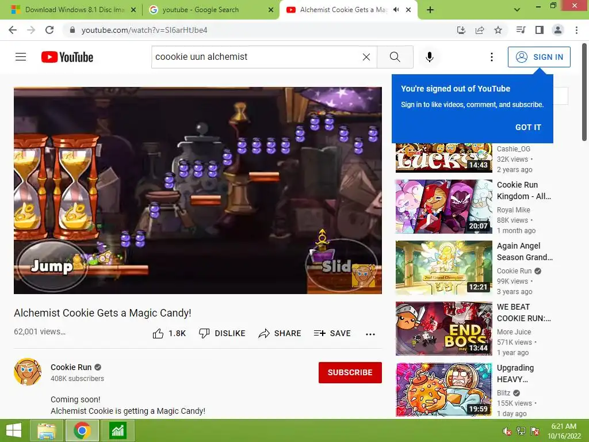This screenshot has width=589, height=442.
Task: Go to YouTube home via logo
Action: 67,57
